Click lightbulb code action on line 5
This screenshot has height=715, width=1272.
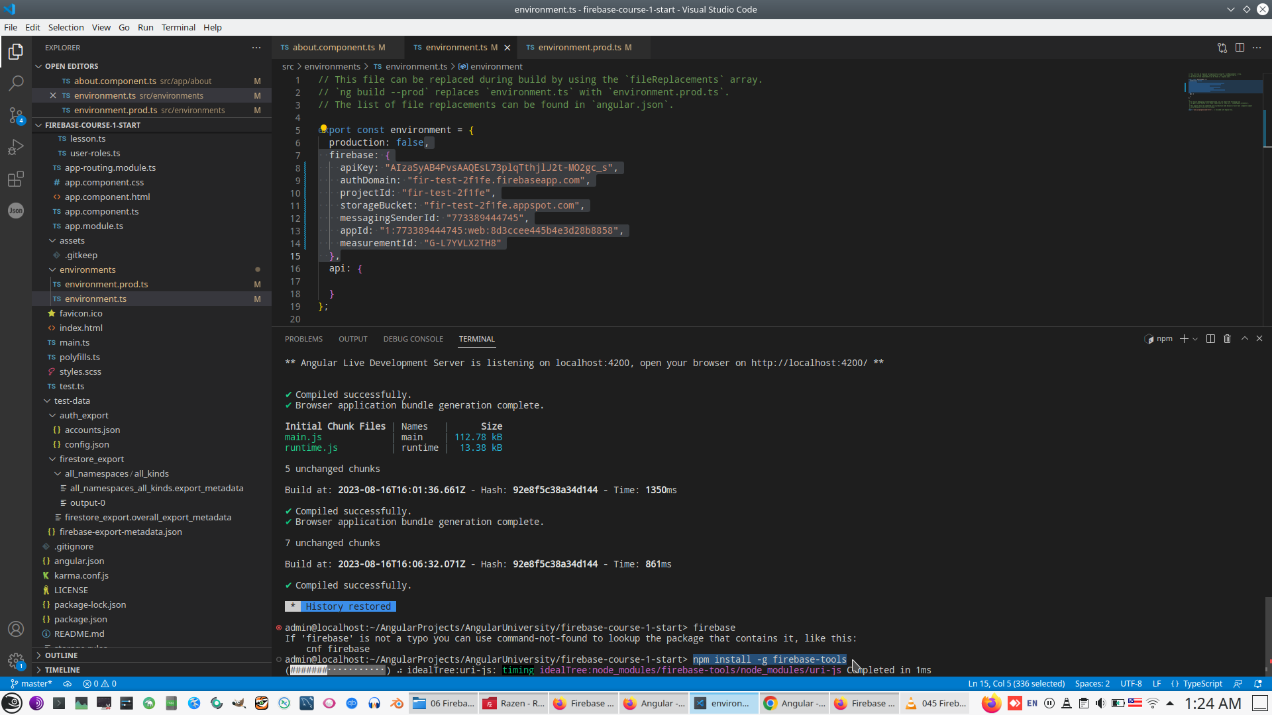coord(323,128)
